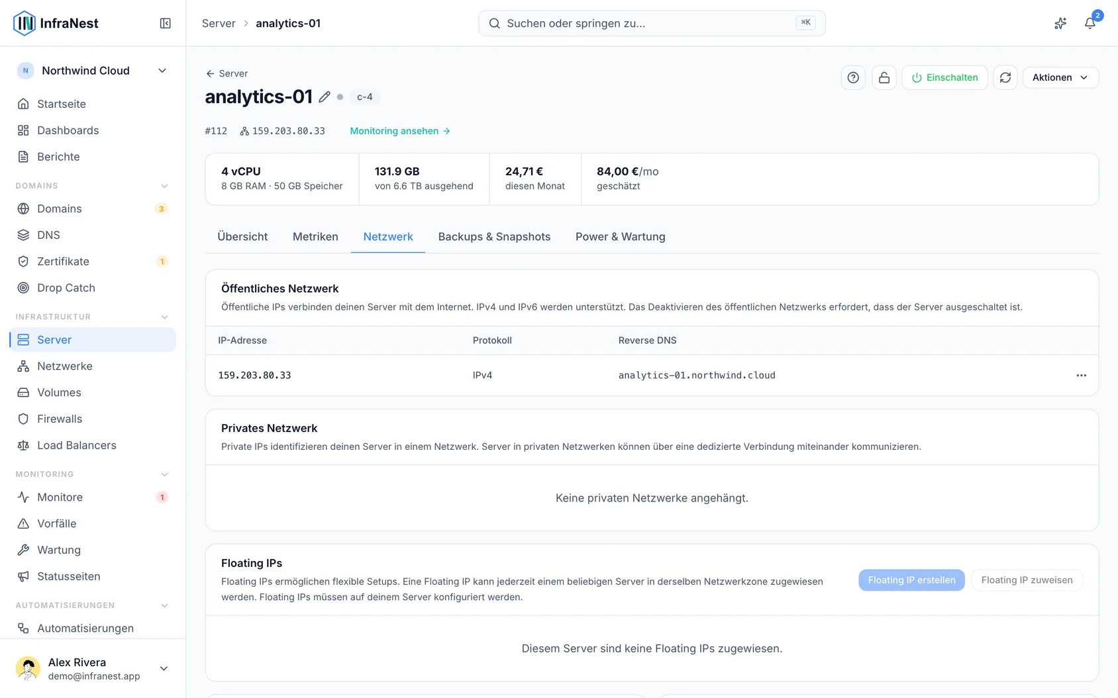Open Firewalls in the sidebar
The height and width of the screenshot is (698, 1118).
93,419
